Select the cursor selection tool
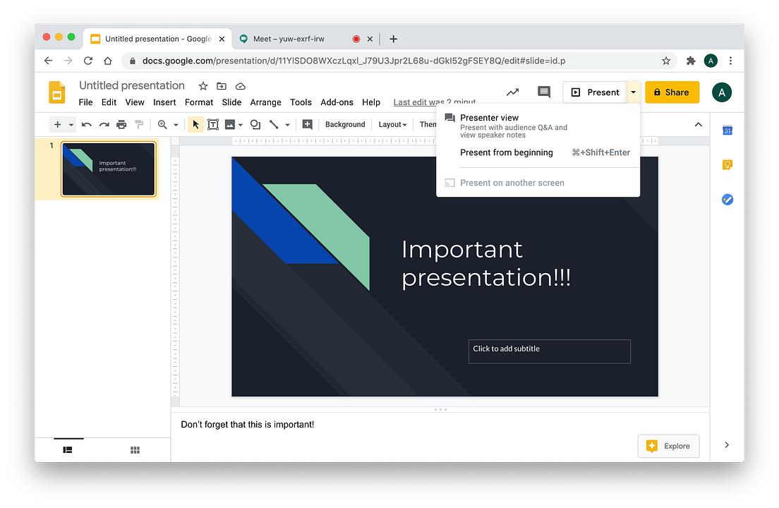 (x=195, y=124)
